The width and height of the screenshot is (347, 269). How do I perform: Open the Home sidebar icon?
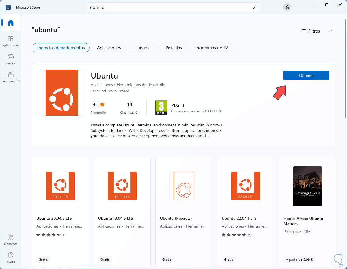coord(11,23)
